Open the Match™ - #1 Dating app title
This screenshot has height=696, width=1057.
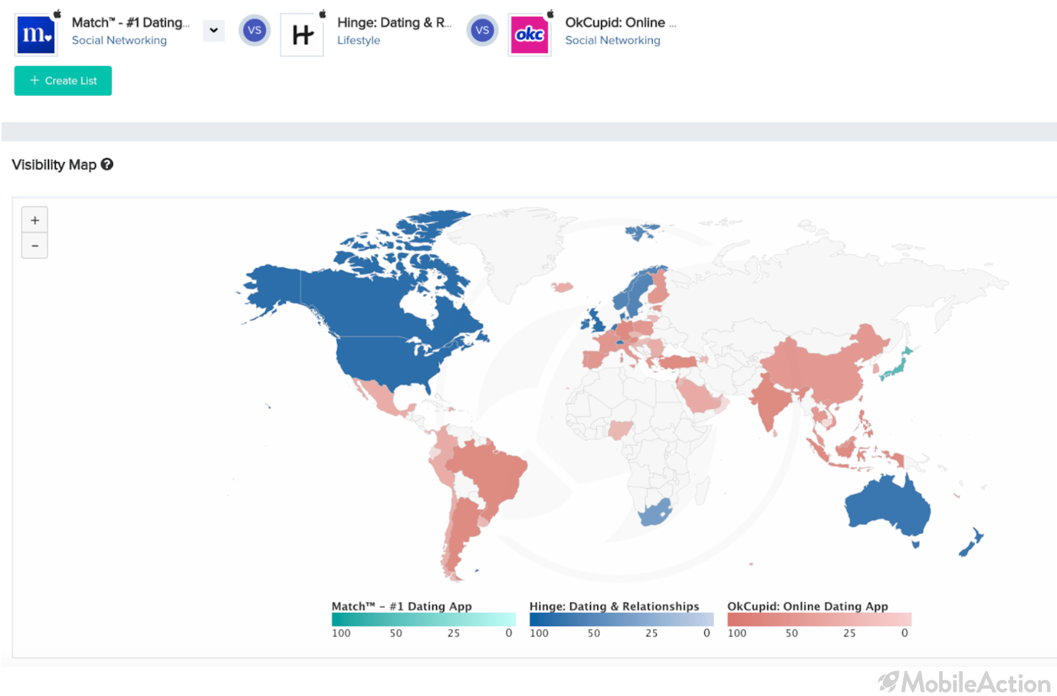[x=130, y=22]
